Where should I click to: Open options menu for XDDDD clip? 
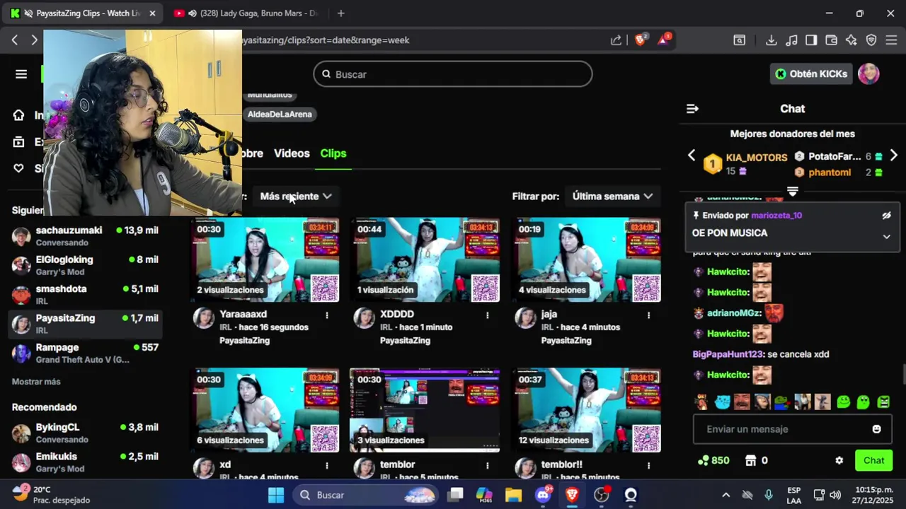pos(487,315)
